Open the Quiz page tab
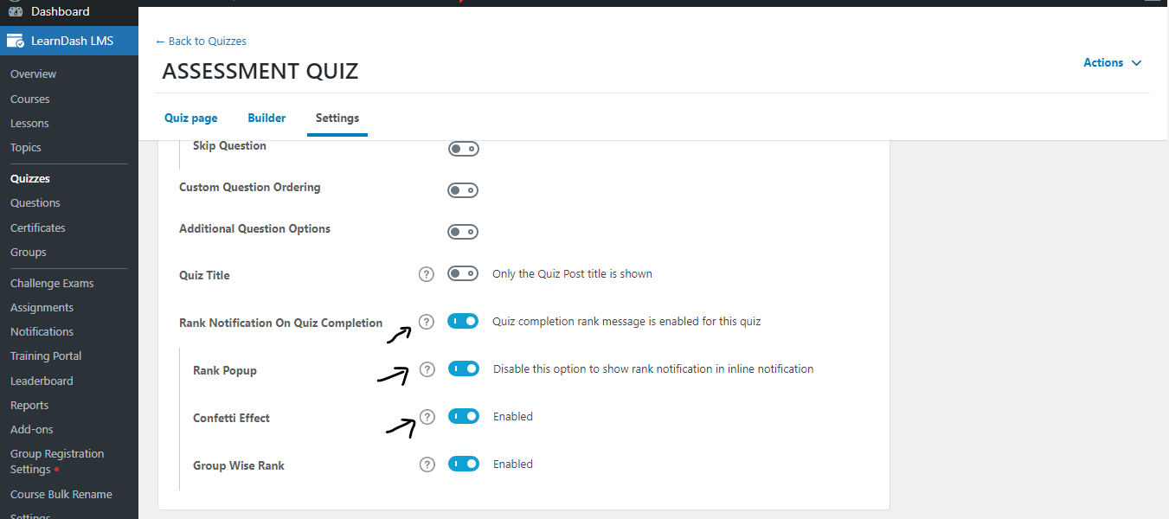Viewport: 1169px width, 519px height. [191, 118]
